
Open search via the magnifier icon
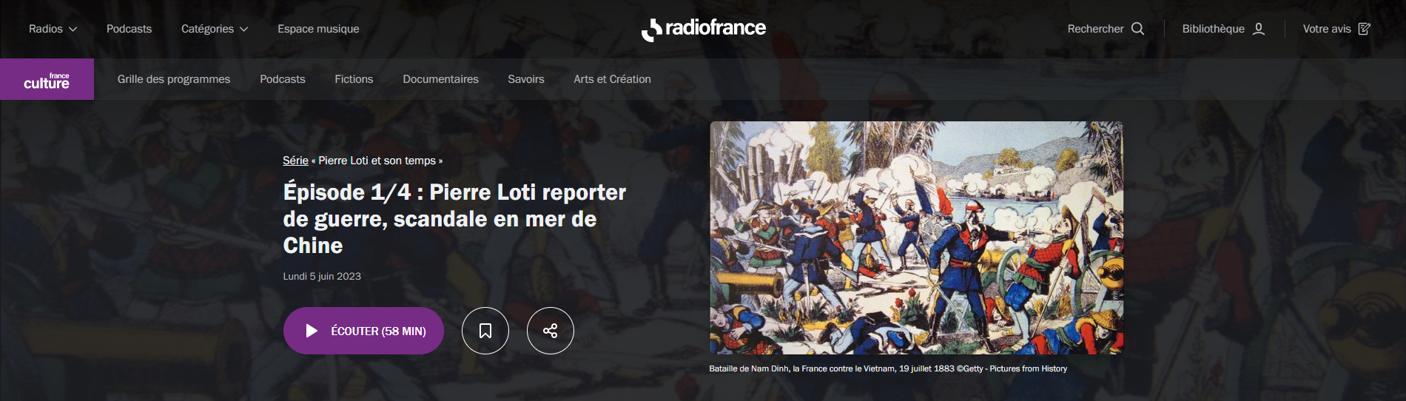point(1138,29)
